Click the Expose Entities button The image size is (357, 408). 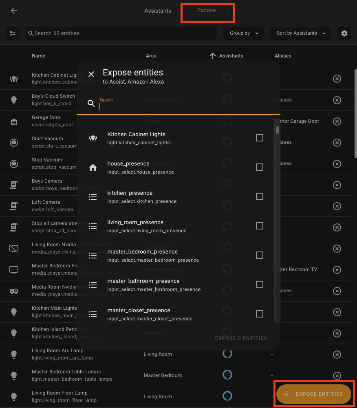click(x=313, y=394)
